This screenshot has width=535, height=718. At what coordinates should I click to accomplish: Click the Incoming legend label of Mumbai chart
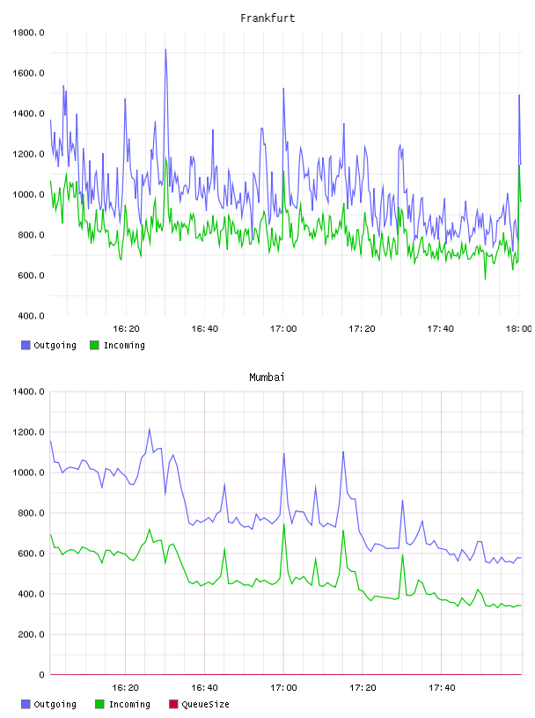[x=129, y=705]
